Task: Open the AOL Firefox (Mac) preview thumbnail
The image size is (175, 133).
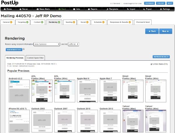Action: [x=42, y=91]
